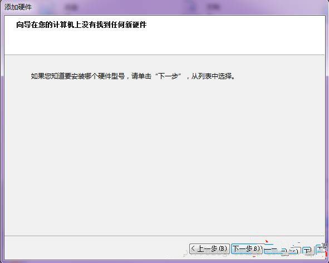Click the 添加硬件 window title
The image size is (329, 263).
(18, 7)
